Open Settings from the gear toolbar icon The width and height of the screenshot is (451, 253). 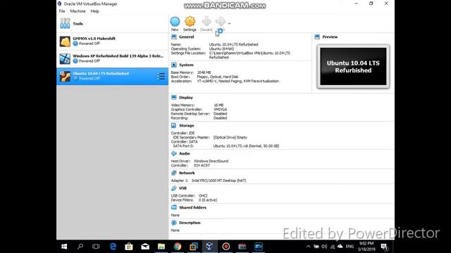point(190,22)
